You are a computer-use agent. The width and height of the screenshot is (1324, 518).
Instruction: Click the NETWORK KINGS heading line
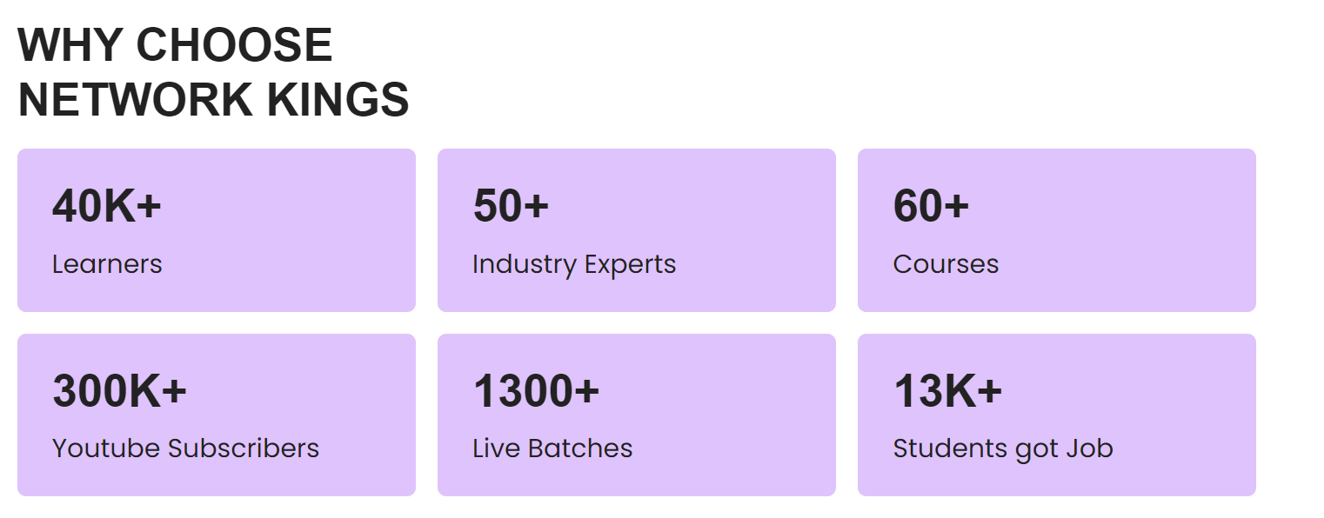pos(213,99)
